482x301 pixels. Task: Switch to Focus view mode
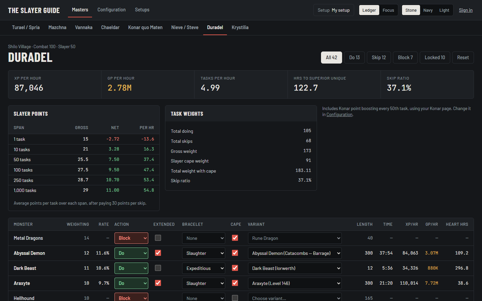pos(388,10)
